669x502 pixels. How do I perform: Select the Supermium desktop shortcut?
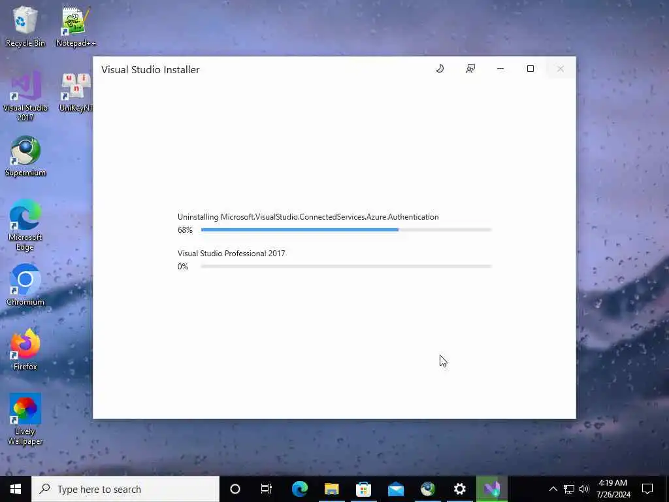click(x=25, y=156)
